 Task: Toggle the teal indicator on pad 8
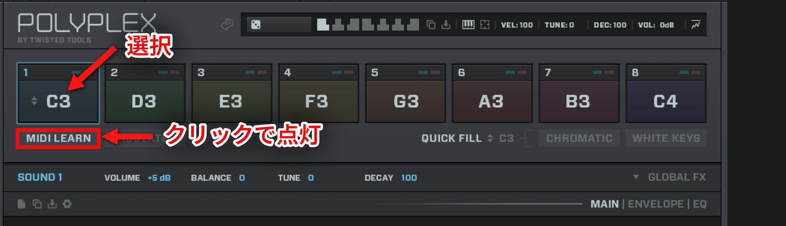click(684, 72)
